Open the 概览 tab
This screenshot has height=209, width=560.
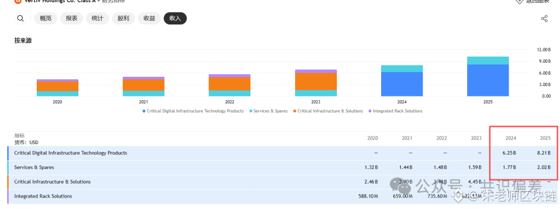(x=46, y=18)
